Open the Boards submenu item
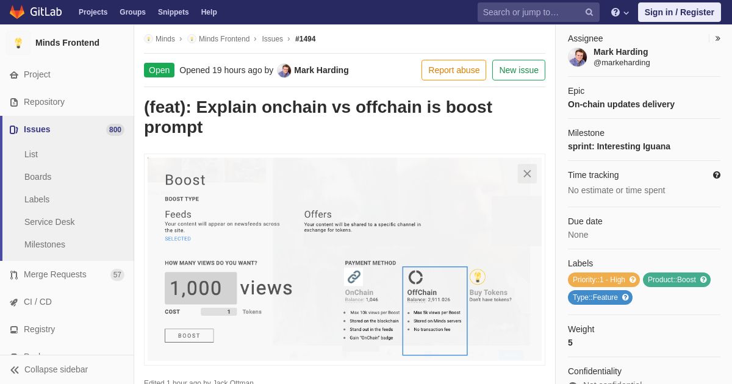The height and width of the screenshot is (384, 732). [38, 177]
